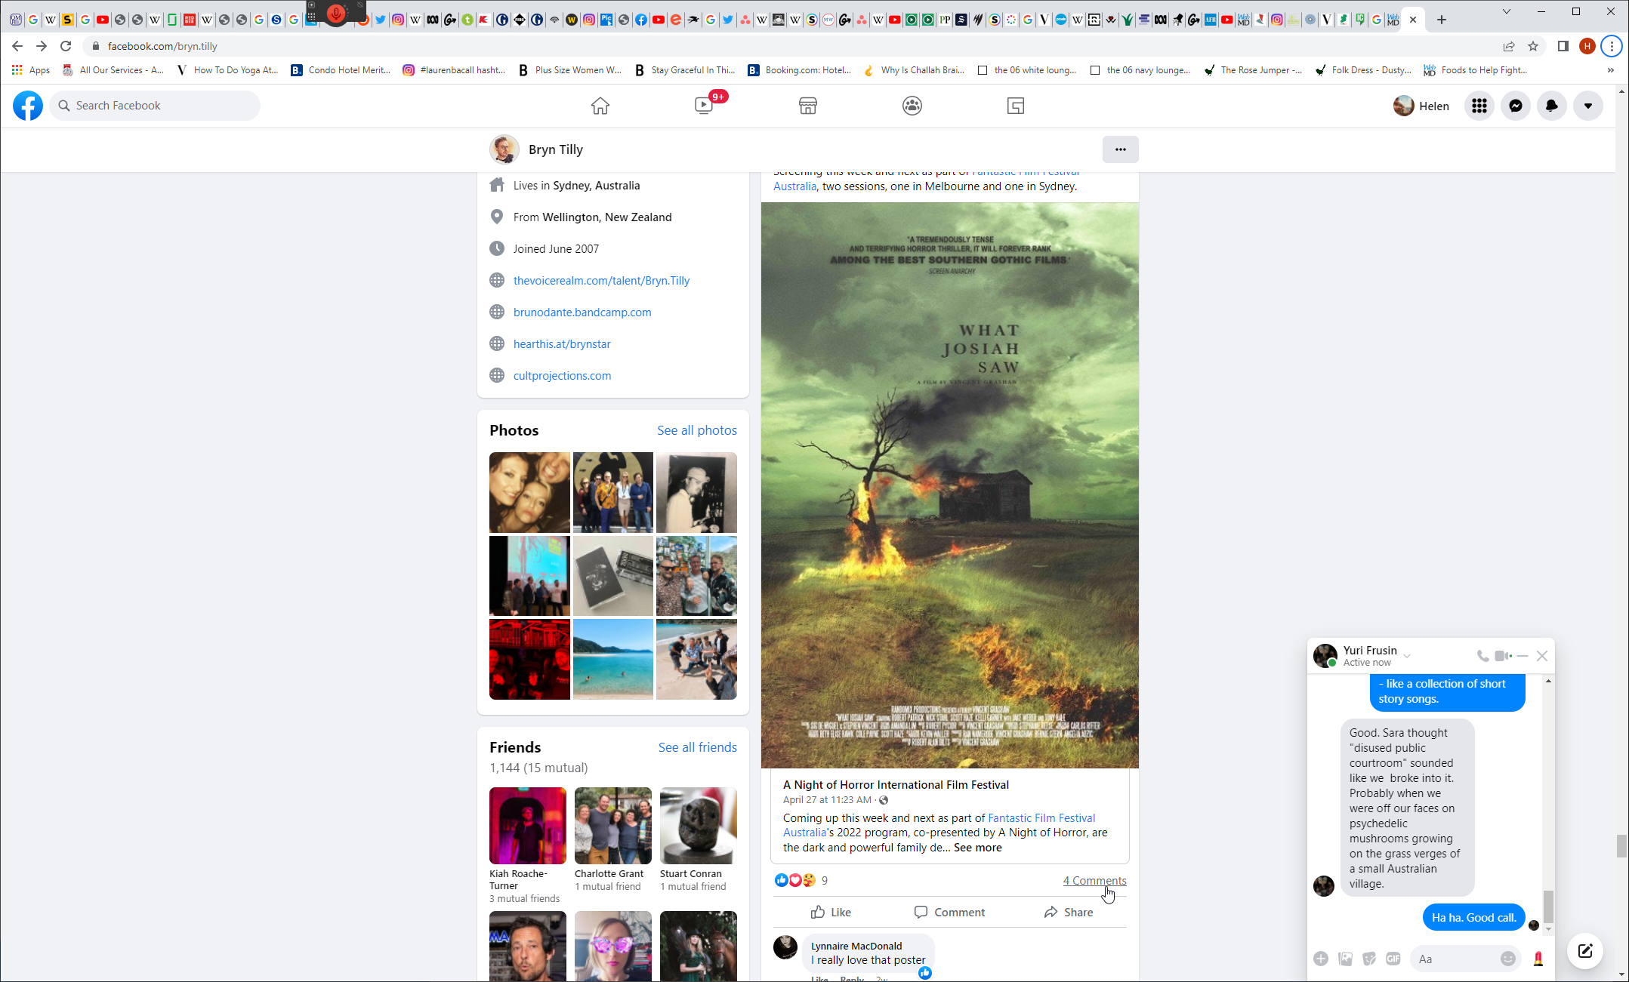Choose a sticker in chat
Image resolution: width=1629 pixels, height=982 pixels.
click(x=1369, y=959)
